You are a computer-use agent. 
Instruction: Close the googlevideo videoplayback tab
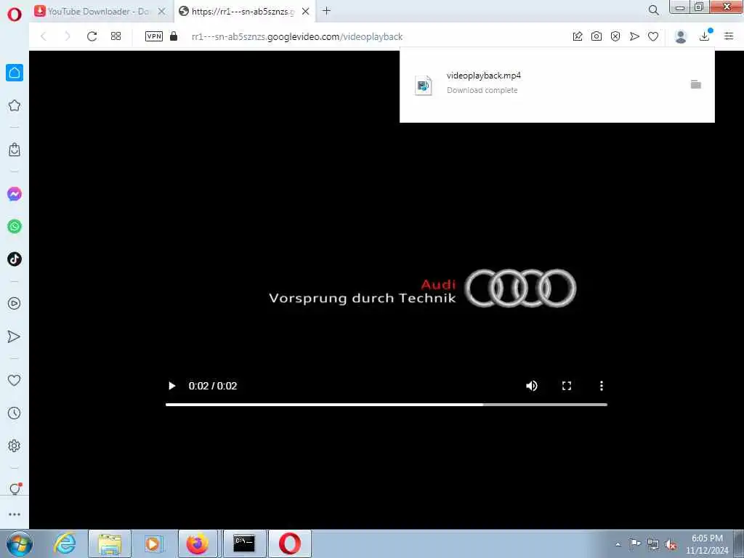[x=306, y=12]
